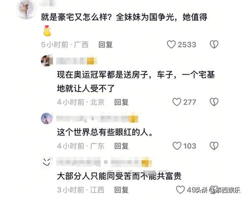
Task: Reply to the Jiangxi comment via 回复
Action: 121,190
